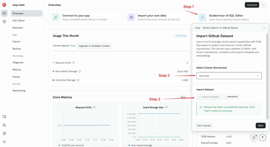Open the data service icon in left rail

click(4, 22)
